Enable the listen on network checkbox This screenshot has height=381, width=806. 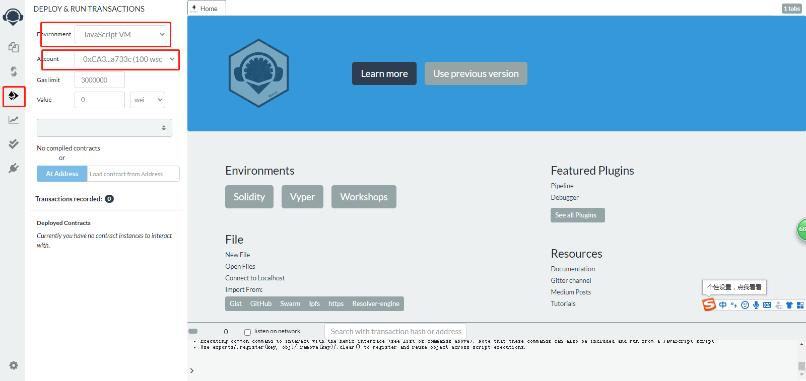point(247,332)
